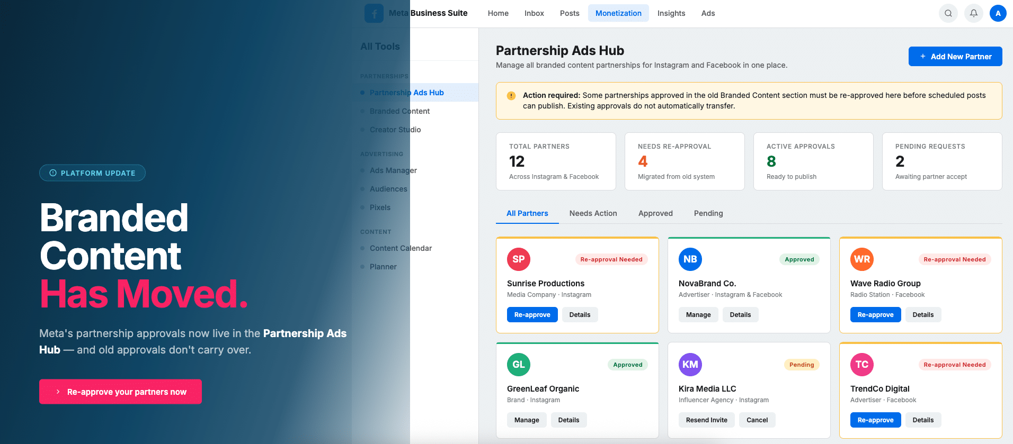This screenshot has height=444, width=1013.
Task: Open notifications bell icon
Action: point(973,13)
